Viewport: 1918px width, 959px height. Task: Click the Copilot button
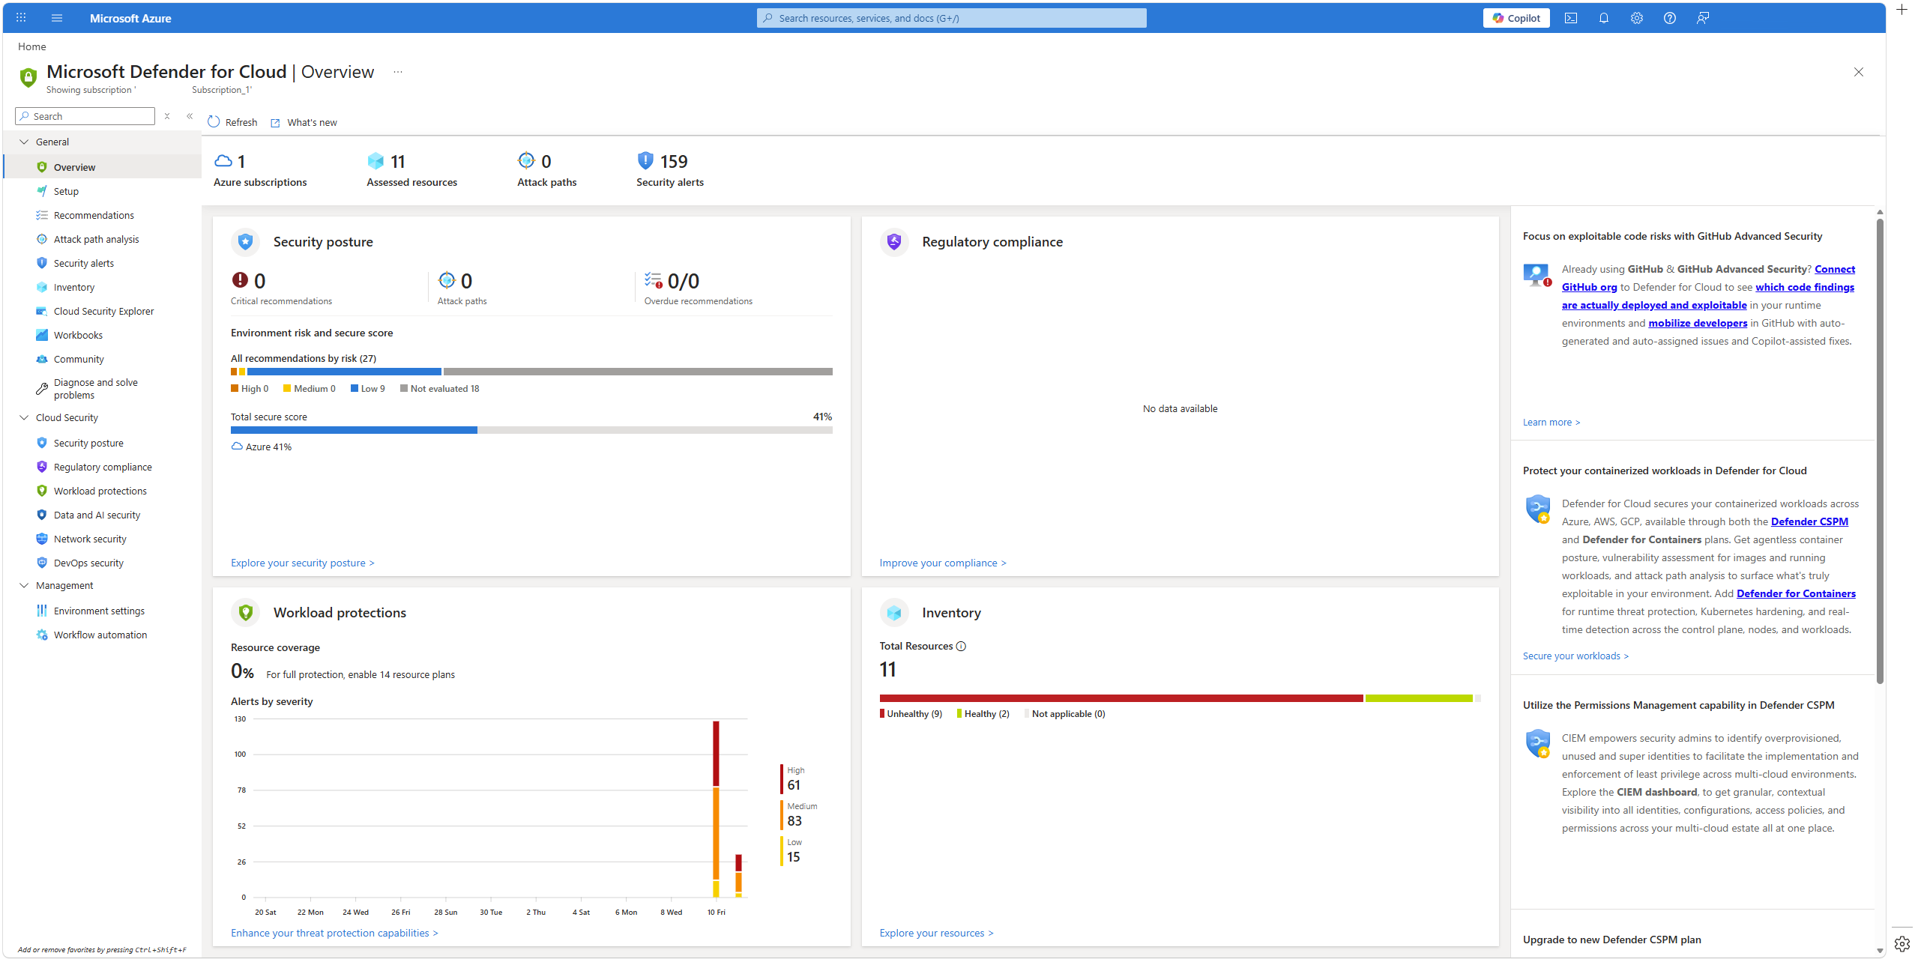point(1516,18)
